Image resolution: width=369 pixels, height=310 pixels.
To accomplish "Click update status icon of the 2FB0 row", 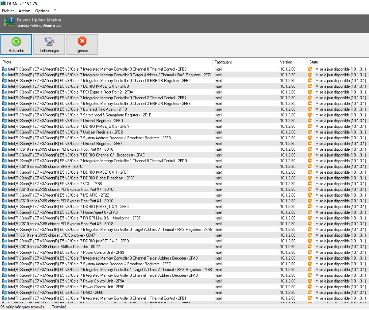I will (310, 69).
